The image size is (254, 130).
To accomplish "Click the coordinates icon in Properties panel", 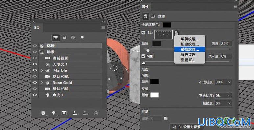I will click(x=153, y=16).
